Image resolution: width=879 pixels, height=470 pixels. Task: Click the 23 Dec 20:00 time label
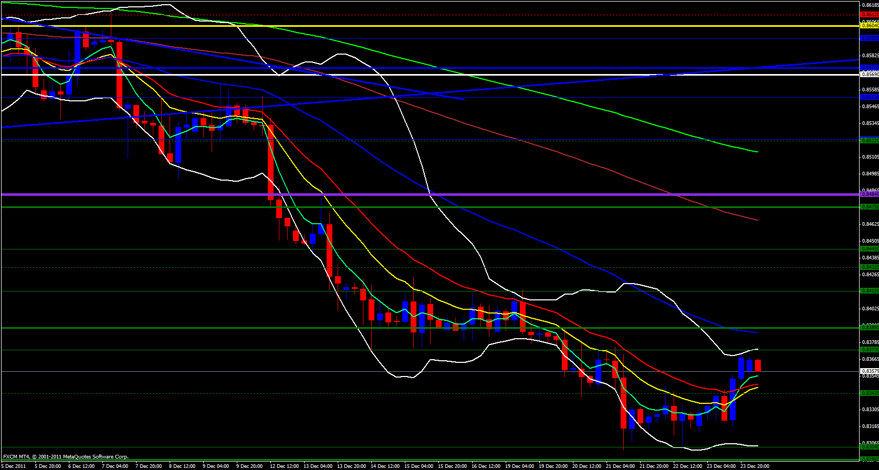click(x=754, y=466)
